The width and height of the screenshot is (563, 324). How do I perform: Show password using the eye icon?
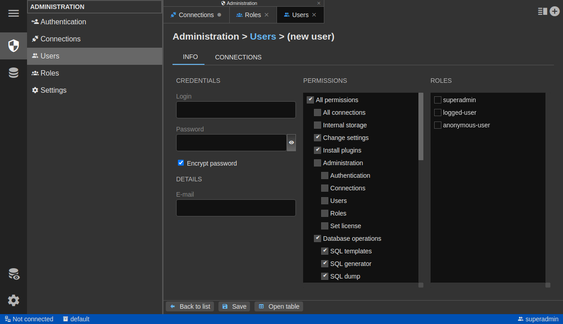pyautogui.click(x=291, y=143)
